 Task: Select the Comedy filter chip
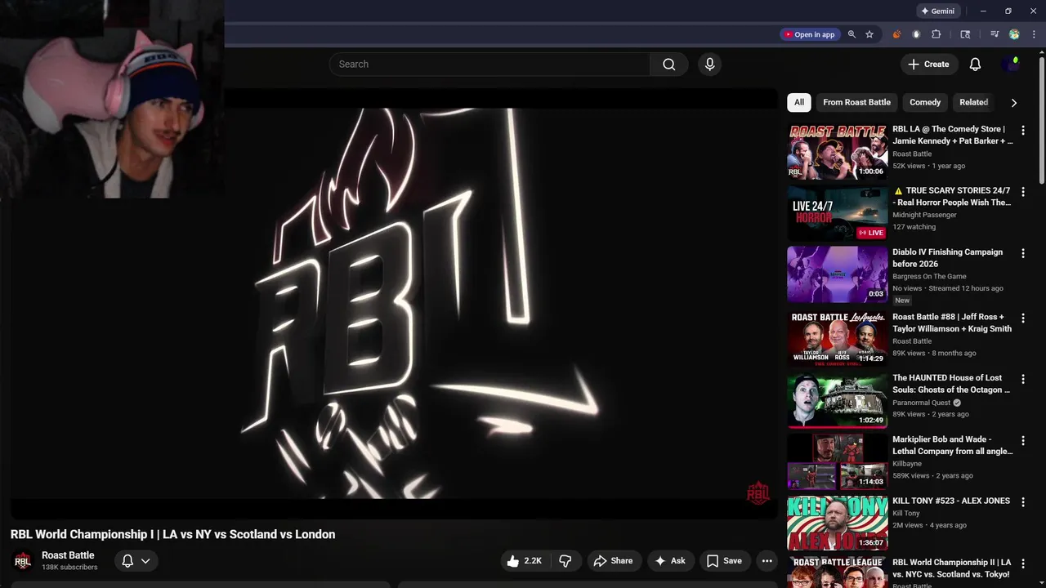(925, 102)
